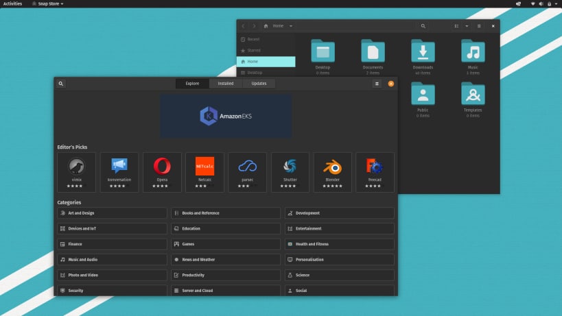Switch to the Explore tab
Screen dimensions: 562x316
pos(192,84)
